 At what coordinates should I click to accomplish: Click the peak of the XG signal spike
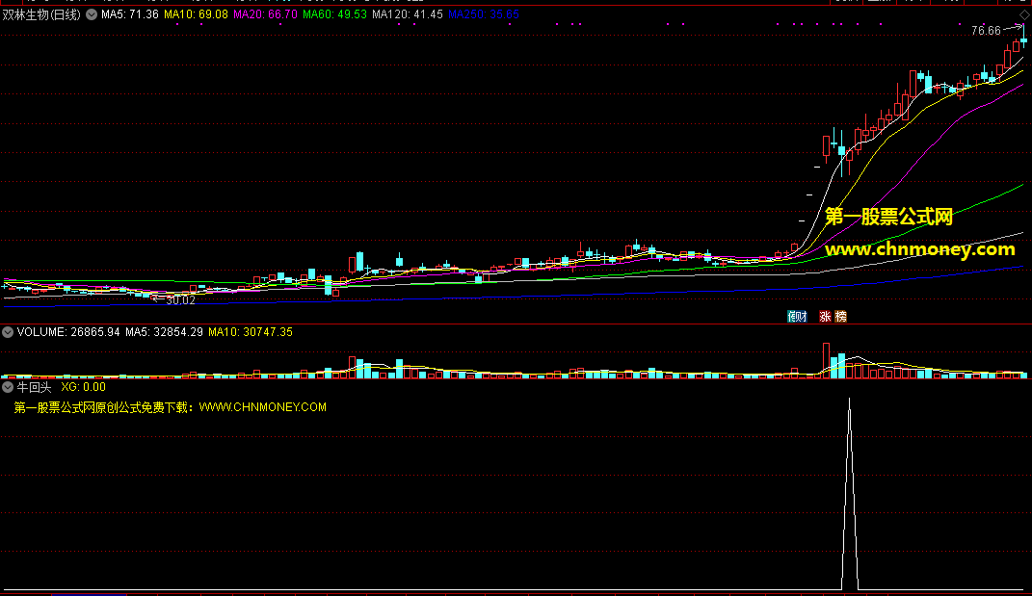click(x=850, y=400)
